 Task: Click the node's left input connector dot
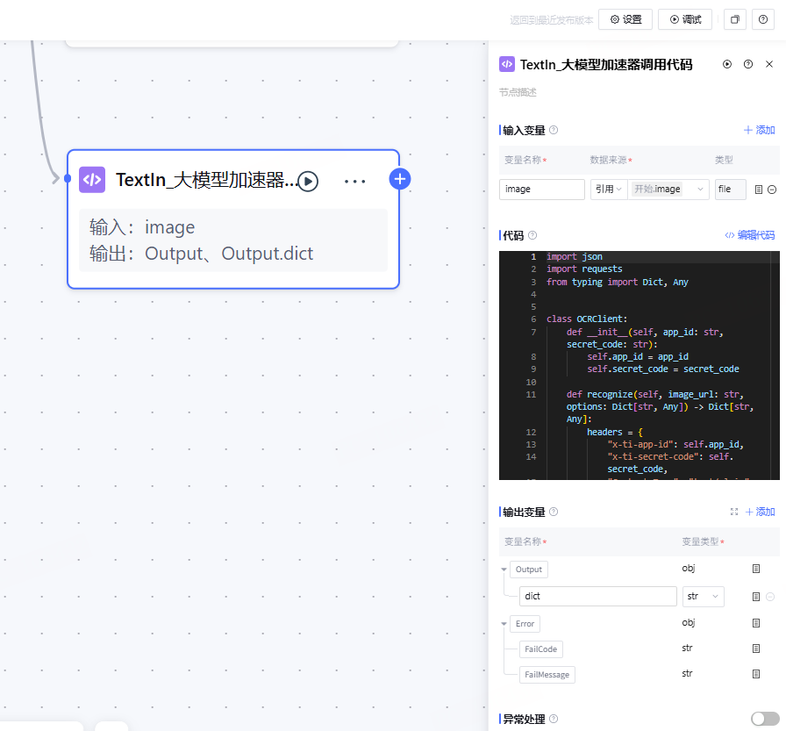(x=68, y=178)
